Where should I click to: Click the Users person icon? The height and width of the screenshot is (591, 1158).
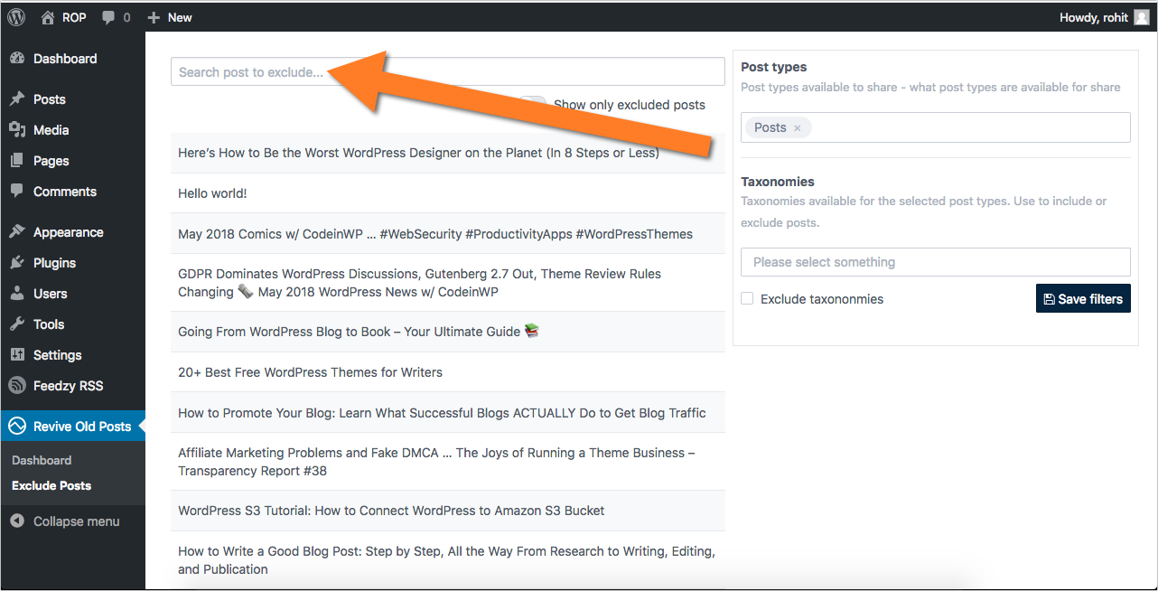pyautogui.click(x=17, y=294)
